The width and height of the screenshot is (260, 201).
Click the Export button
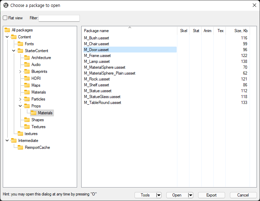pyautogui.click(x=211, y=195)
